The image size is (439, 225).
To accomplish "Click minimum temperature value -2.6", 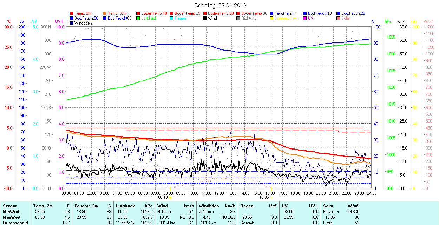I will point(66,212).
